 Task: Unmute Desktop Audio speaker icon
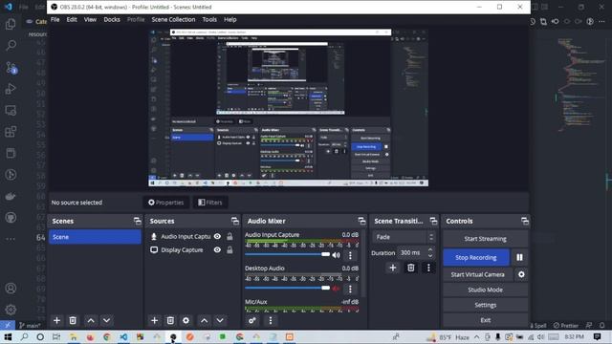[336, 289]
